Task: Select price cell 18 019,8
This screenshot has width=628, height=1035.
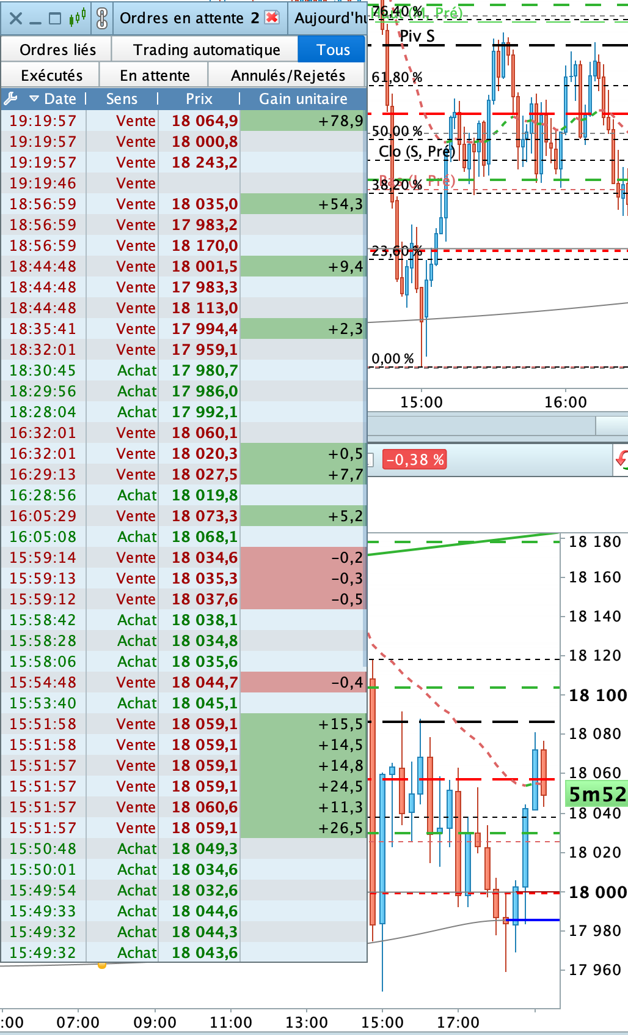Action: click(199, 495)
